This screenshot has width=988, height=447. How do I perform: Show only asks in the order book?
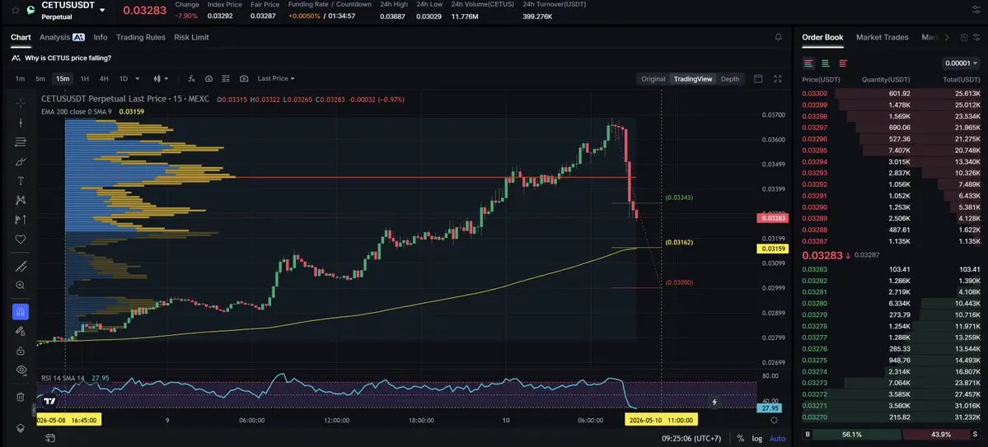click(843, 63)
